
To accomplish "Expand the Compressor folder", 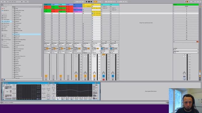I will 13,23.
